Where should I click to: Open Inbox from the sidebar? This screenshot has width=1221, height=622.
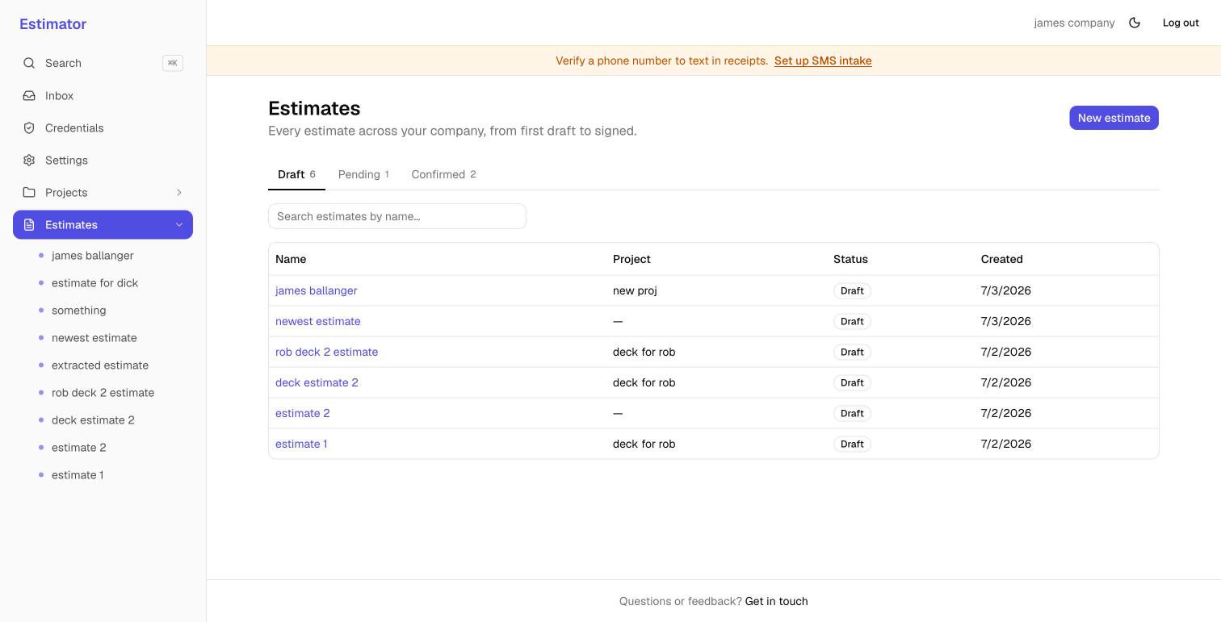pos(103,95)
